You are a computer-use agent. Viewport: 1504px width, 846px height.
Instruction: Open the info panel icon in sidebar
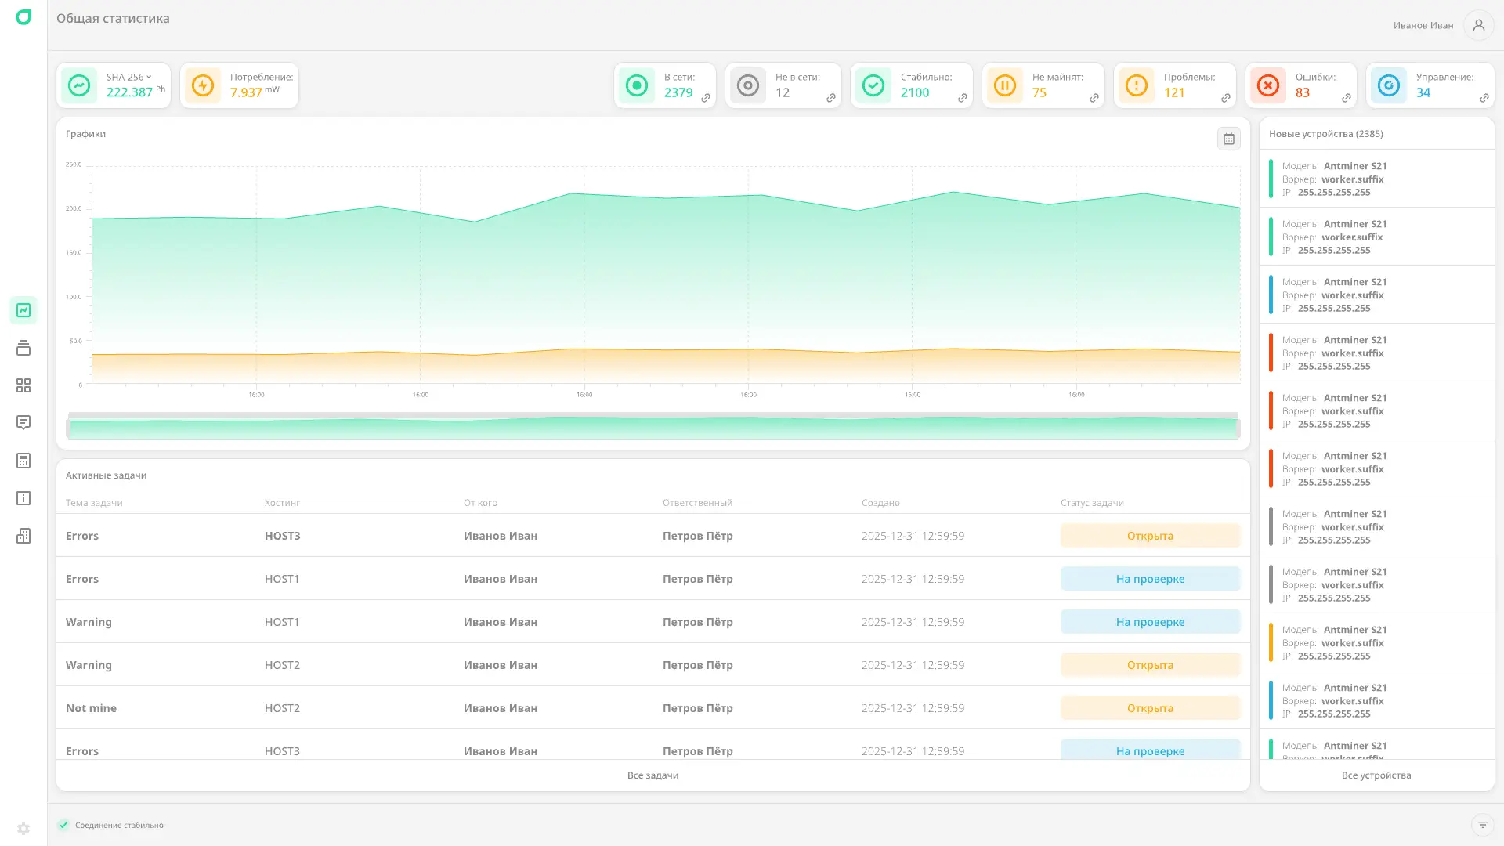point(23,498)
